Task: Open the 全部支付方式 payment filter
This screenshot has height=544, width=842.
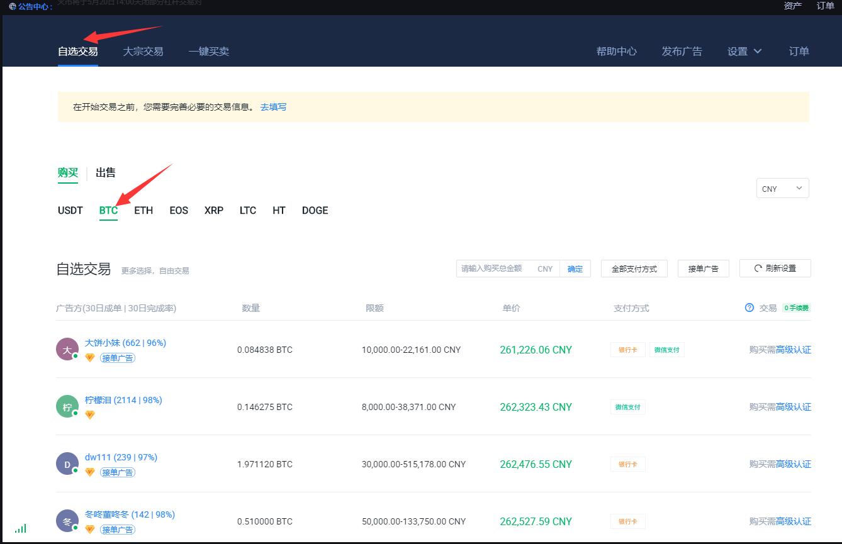Action: coord(634,269)
